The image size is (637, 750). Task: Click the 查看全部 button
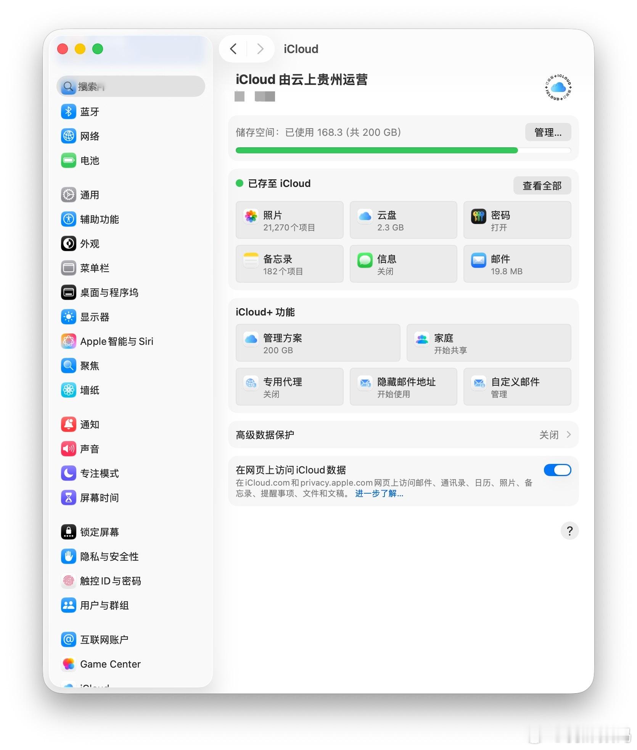click(x=542, y=185)
